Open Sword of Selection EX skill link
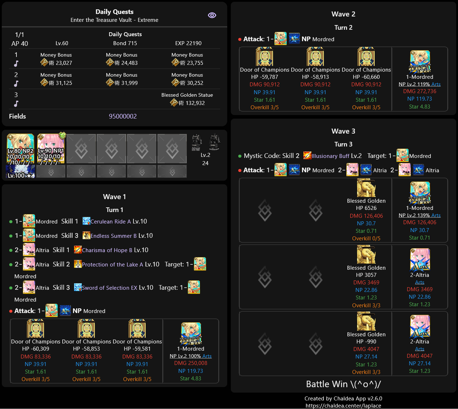The image size is (458, 409). (109, 288)
